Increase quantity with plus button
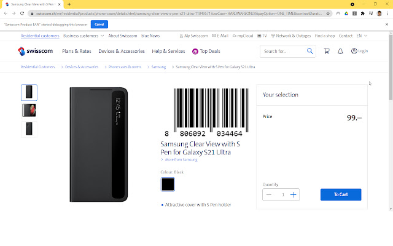This screenshot has width=393, height=246. (294, 195)
